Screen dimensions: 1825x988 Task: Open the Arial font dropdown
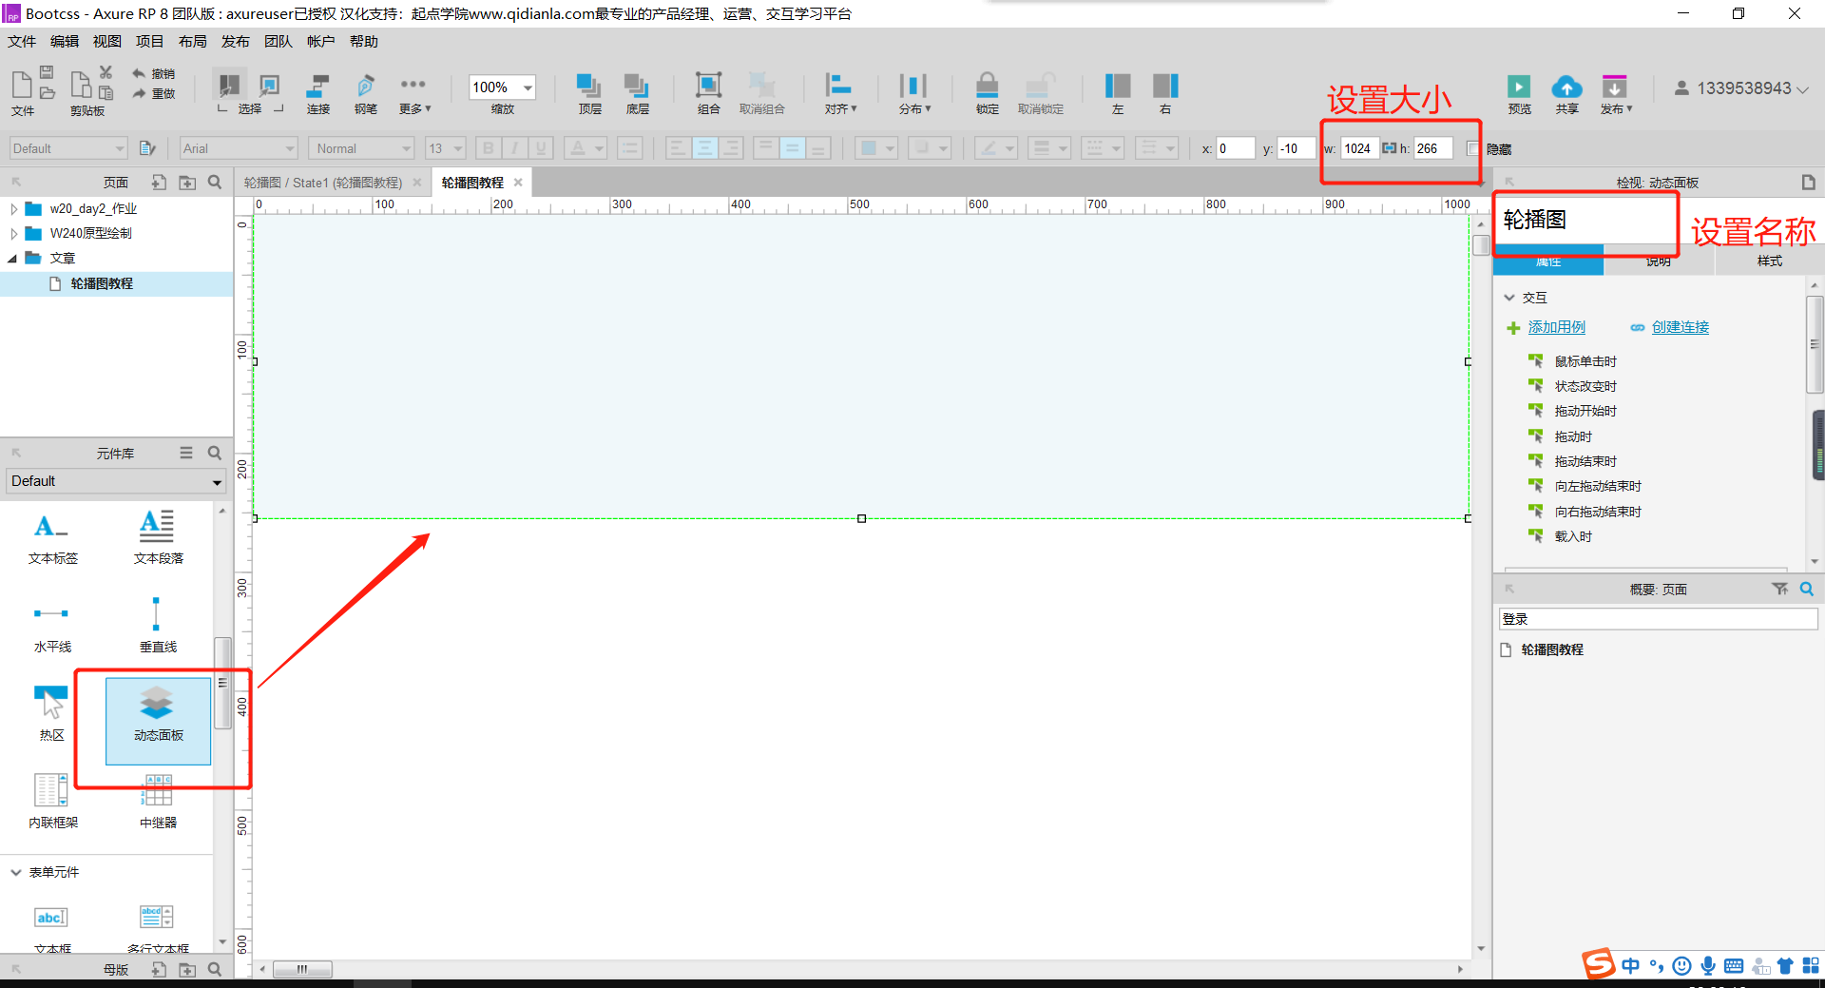(x=239, y=148)
